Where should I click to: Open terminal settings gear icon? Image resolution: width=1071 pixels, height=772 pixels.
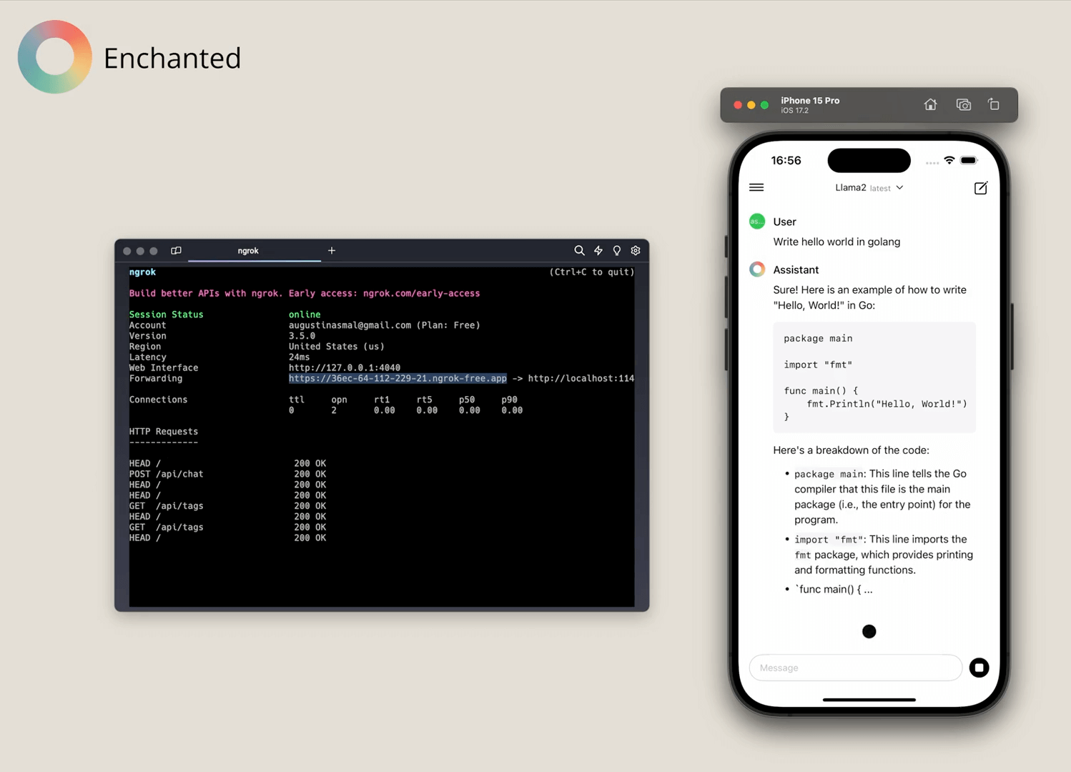click(636, 251)
